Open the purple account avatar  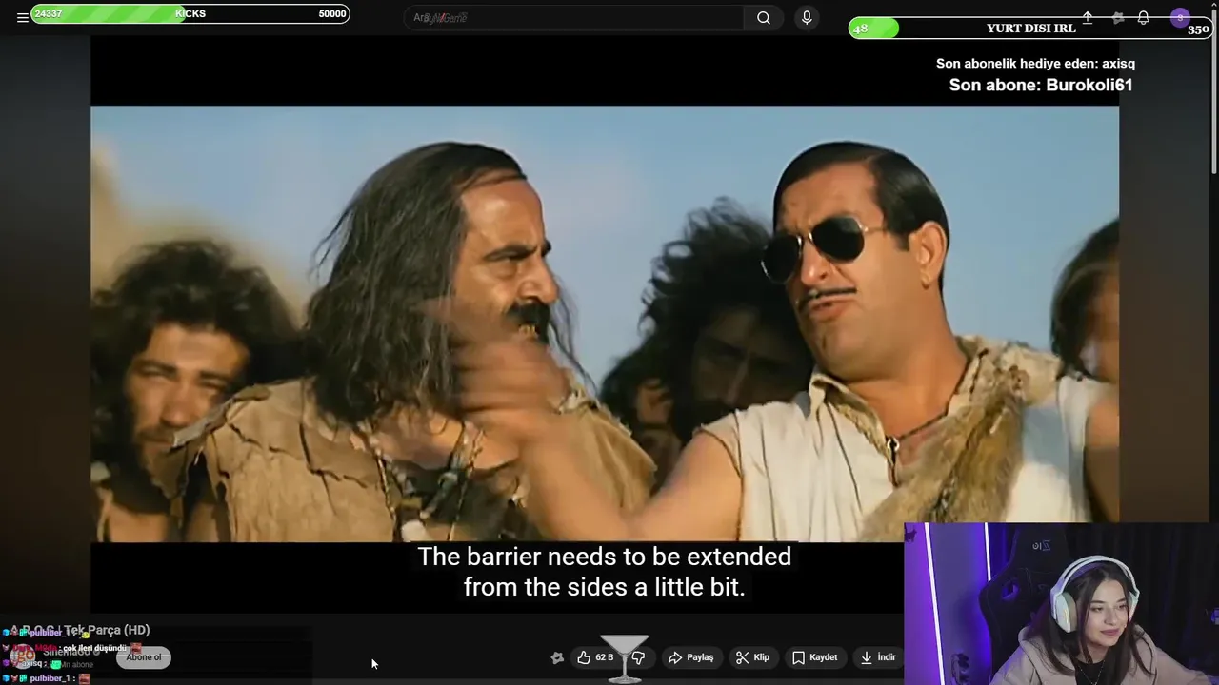point(1180,18)
